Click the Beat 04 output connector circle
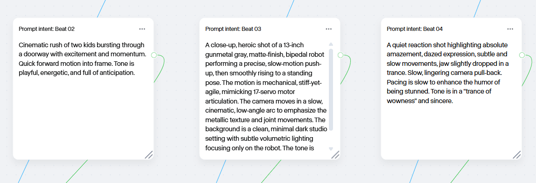This screenshot has height=183, width=536. [x=522, y=55]
